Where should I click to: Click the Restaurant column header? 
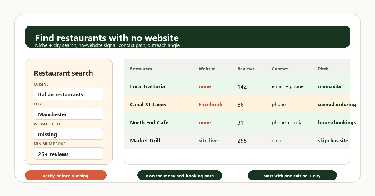pos(141,69)
